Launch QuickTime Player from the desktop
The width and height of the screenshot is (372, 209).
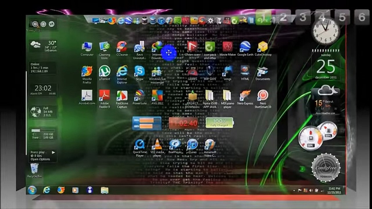pos(140,148)
